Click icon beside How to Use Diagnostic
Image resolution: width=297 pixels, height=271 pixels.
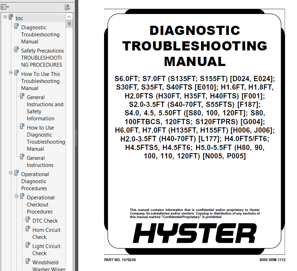click(22, 126)
